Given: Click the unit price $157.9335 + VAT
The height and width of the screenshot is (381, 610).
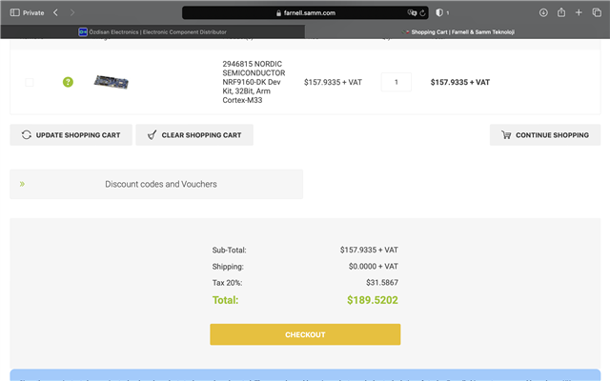Looking at the screenshot, I should click(x=333, y=82).
